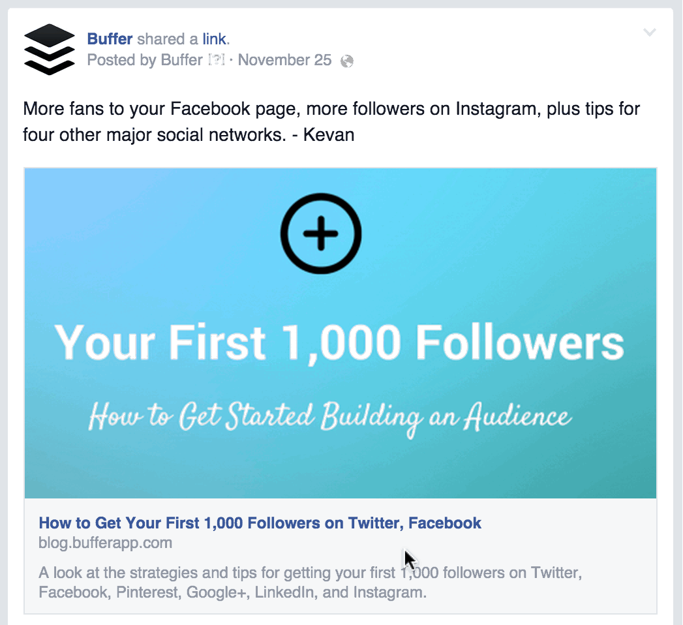Click the circled plus icon inside the cover image
The width and height of the screenshot is (683, 625).
320,234
